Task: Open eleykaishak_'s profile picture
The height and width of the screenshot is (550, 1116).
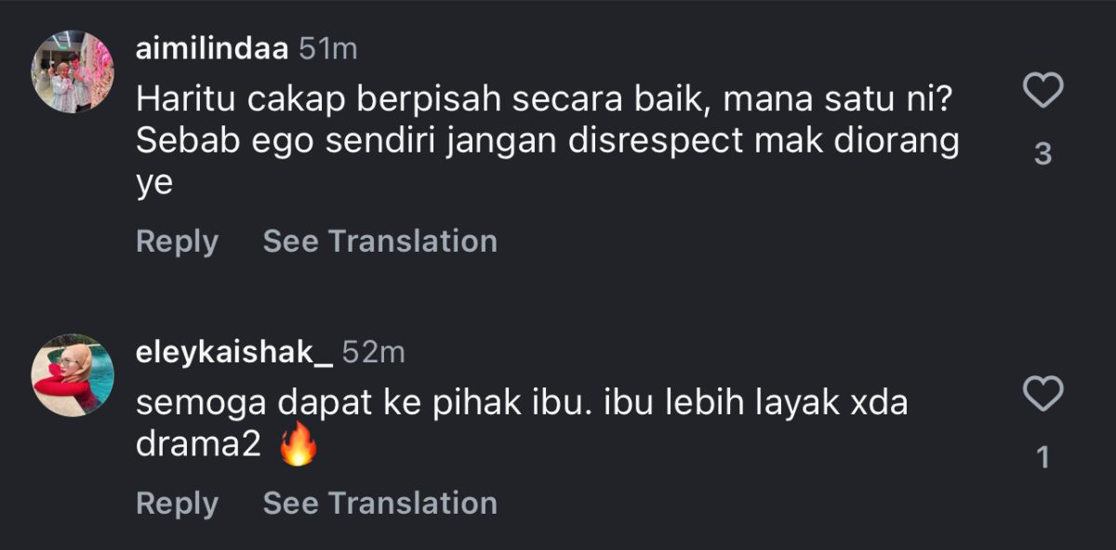Action: click(73, 373)
